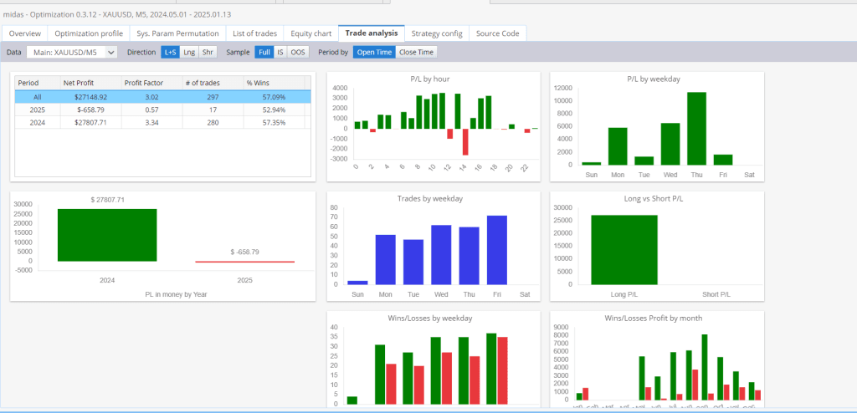Open the Source Code tab
Viewport: 857px width, 413px height.
[497, 33]
